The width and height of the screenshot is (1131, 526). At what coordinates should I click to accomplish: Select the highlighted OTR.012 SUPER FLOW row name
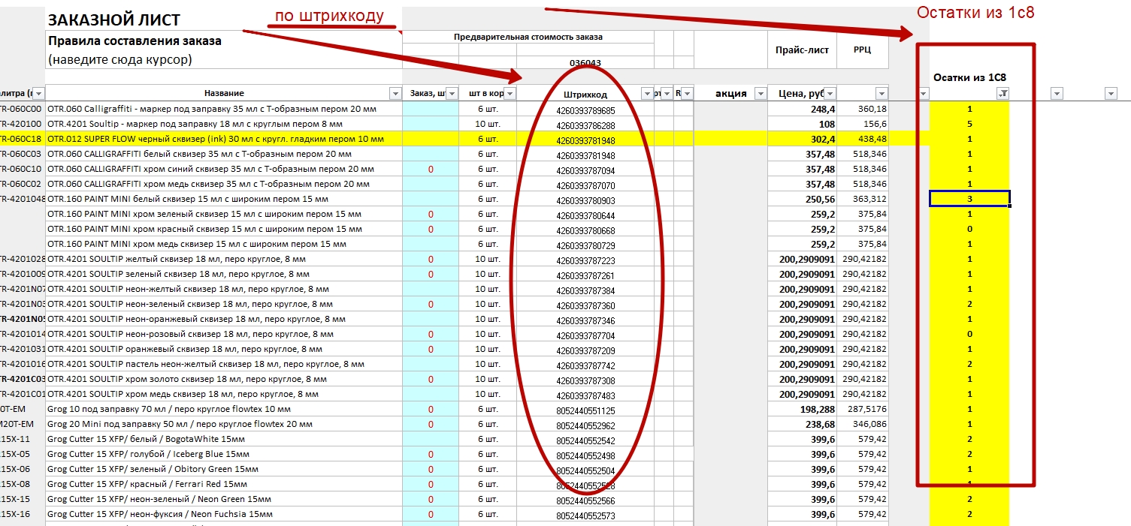(x=215, y=139)
